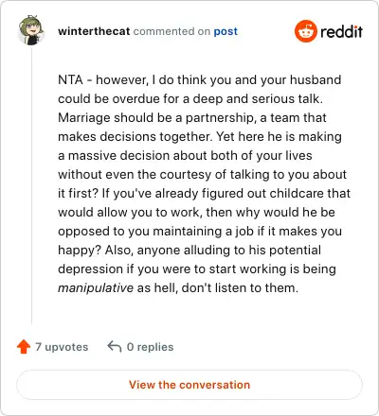Viewport: 379px width, 416px height.
Task: Follow the blue "post" link
Action: pos(226,31)
